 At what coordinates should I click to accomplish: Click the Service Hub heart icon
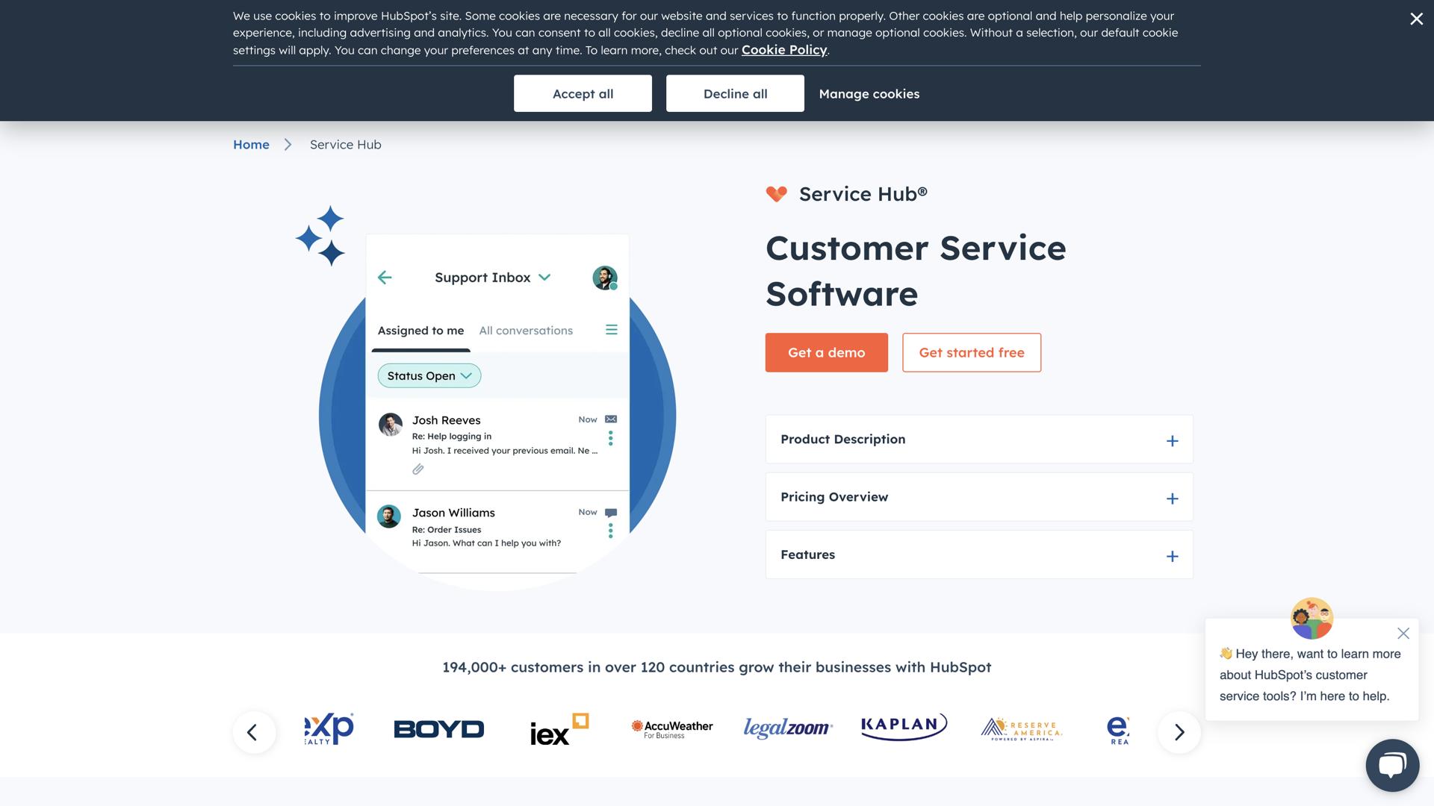pyautogui.click(x=775, y=193)
